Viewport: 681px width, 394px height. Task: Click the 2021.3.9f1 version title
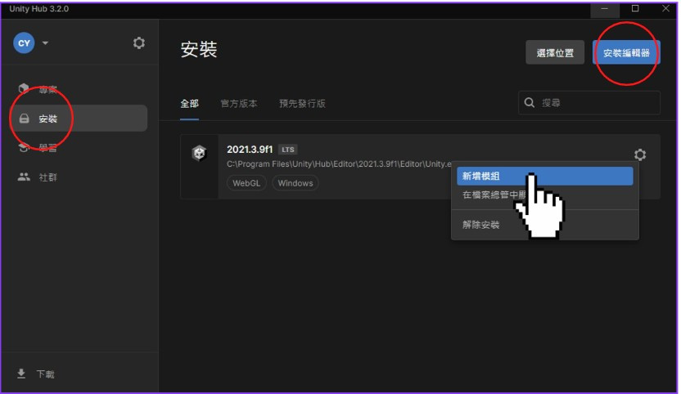(x=250, y=150)
